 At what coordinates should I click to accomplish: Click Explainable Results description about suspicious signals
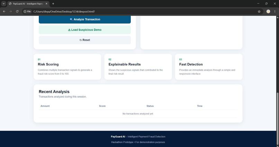coord(136,72)
